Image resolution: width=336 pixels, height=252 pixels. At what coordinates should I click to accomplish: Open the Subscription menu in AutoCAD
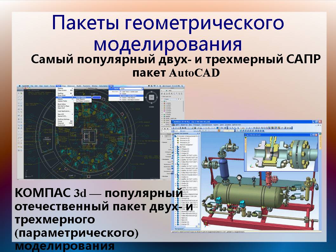pos(103,86)
